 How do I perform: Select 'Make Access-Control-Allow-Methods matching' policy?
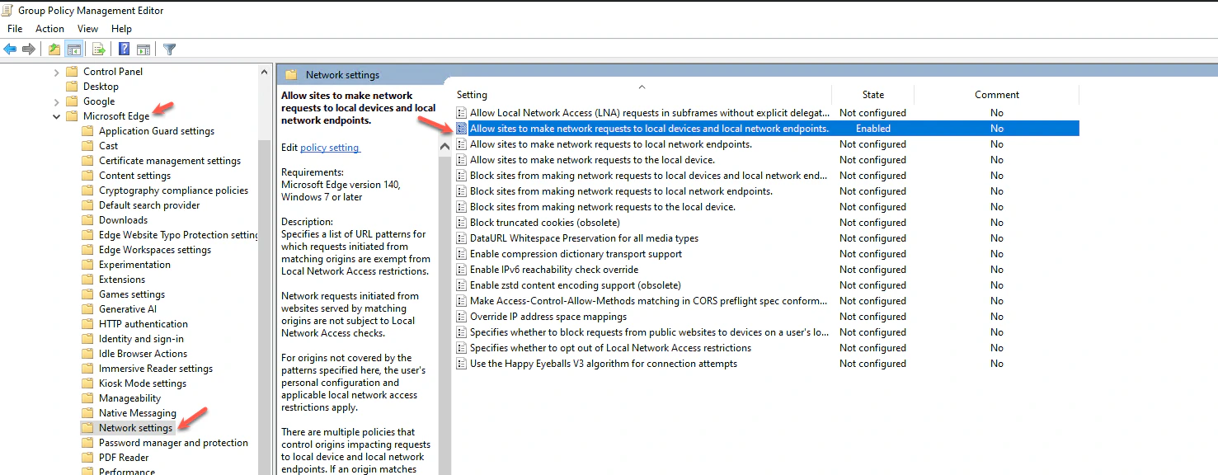coord(648,301)
